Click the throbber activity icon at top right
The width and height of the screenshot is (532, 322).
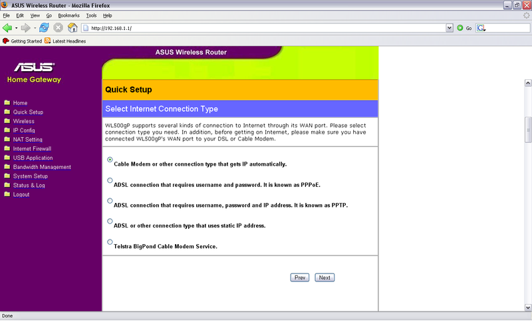tap(526, 15)
